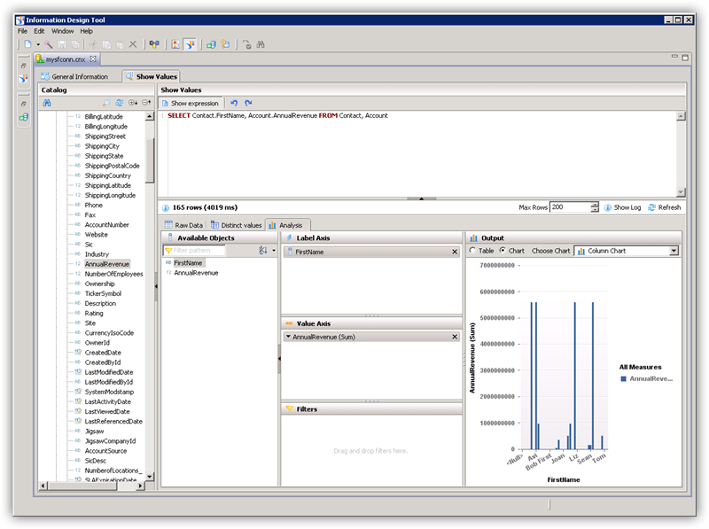Viewport: 709px width, 529px height.
Task: Remove AnnualRevenue (Sum) from the Value Axis
Action: (455, 338)
